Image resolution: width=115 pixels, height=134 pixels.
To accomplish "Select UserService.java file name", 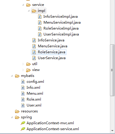I will pyautogui.click(x=52, y=58).
